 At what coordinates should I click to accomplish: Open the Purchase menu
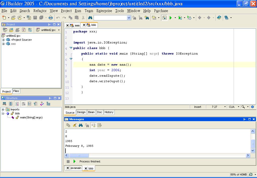161,11
